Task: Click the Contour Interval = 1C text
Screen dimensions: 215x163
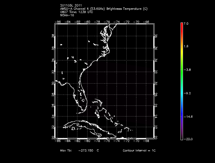Action: (x=139, y=151)
